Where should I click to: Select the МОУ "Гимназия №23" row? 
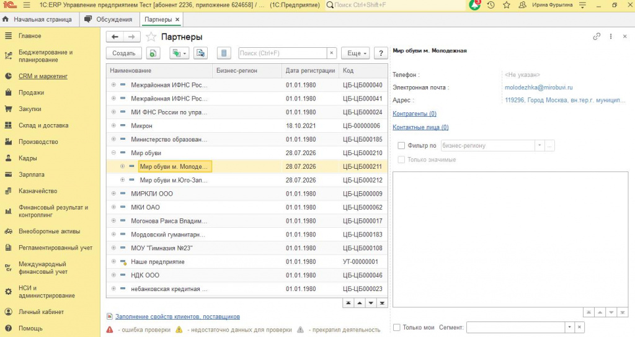point(247,248)
